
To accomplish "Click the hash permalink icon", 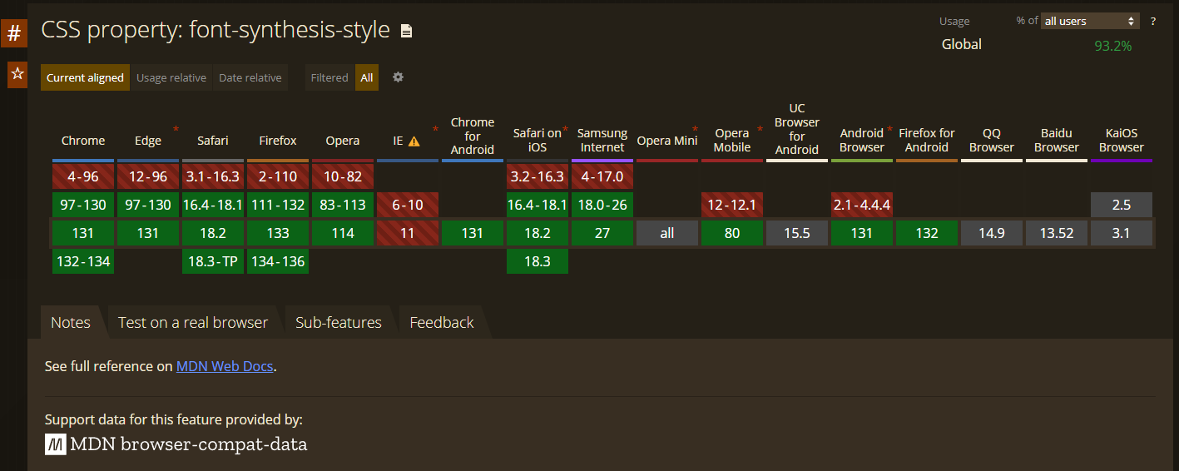I will [13, 34].
